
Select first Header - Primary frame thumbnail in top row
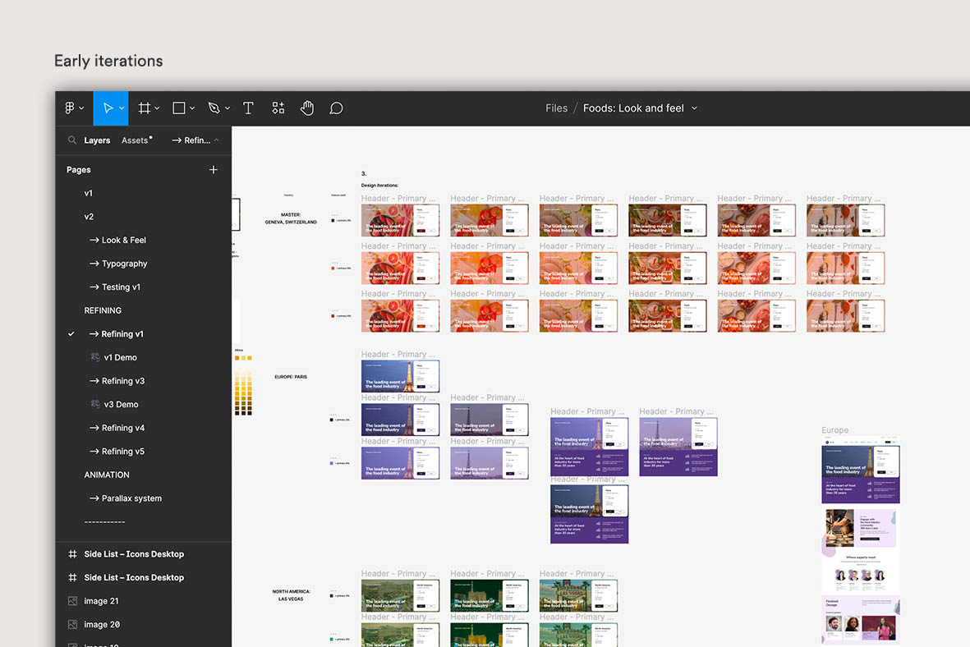pos(400,220)
